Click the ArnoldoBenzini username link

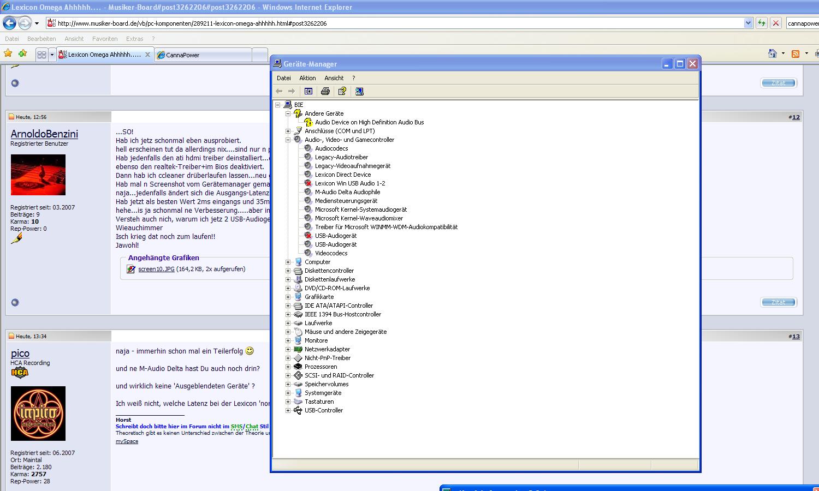point(44,134)
